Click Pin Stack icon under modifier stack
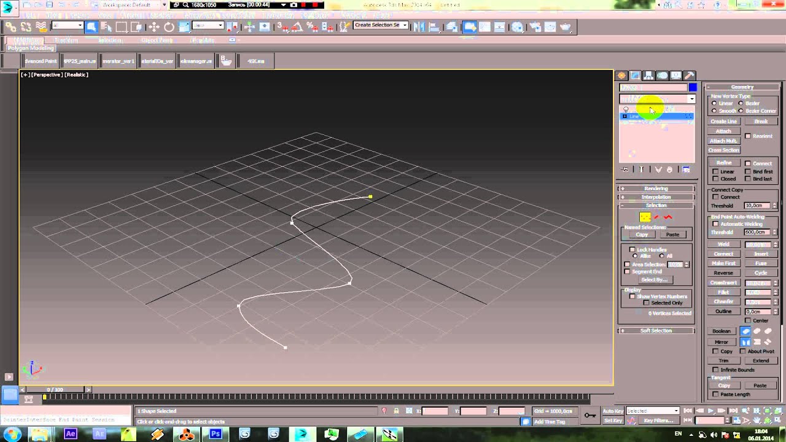The width and height of the screenshot is (786, 442). pos(625,169)
